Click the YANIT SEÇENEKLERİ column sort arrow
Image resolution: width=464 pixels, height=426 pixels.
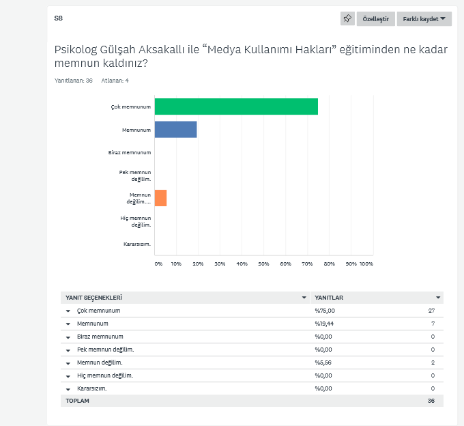304,298
